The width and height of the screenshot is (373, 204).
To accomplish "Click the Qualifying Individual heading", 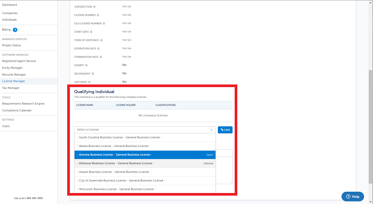I will point(94,92).
